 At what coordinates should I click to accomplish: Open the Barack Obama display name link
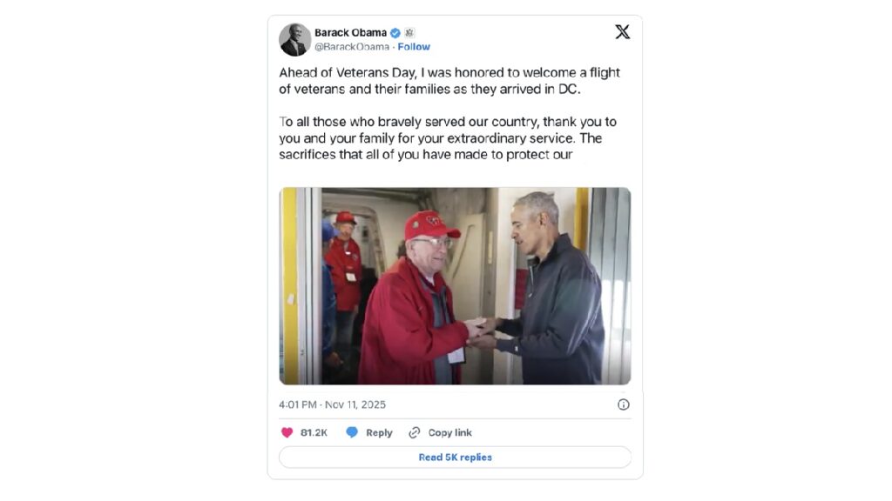tap(350, 33)
